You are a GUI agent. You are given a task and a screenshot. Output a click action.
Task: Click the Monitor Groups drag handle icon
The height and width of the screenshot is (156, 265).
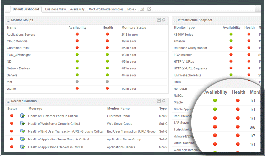[x=8, y=20]
